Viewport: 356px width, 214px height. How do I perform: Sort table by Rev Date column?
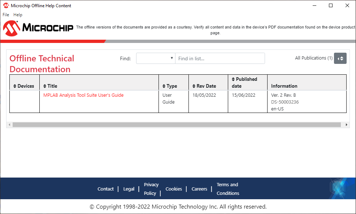click(x=204, y=86)
